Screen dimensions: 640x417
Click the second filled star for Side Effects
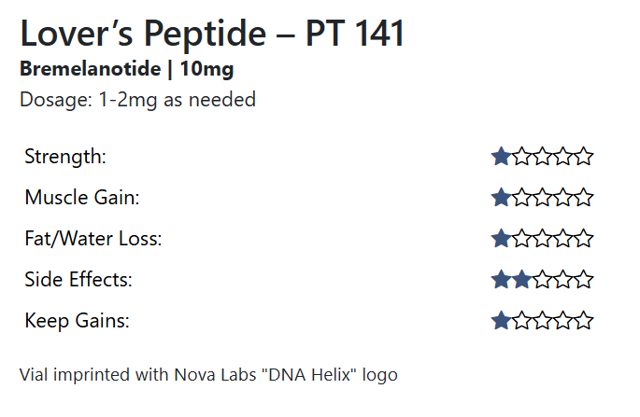click(x=522, y=280)
